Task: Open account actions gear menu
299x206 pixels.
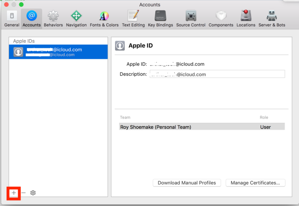Action: pyautogui.click(x=33, y=193)
